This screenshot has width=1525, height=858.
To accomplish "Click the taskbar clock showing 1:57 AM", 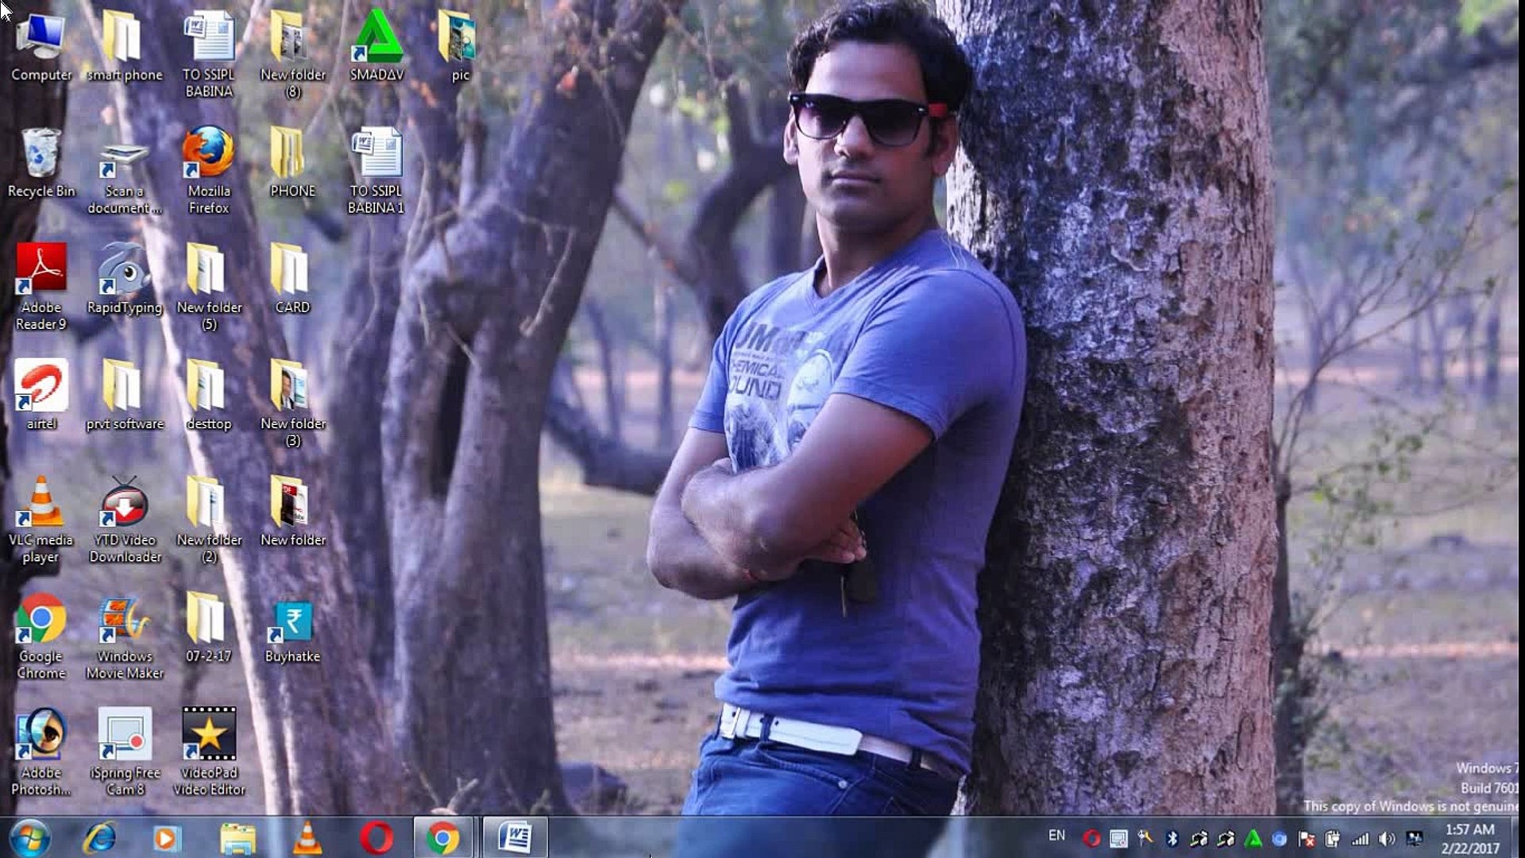I will coord(1470,838).
